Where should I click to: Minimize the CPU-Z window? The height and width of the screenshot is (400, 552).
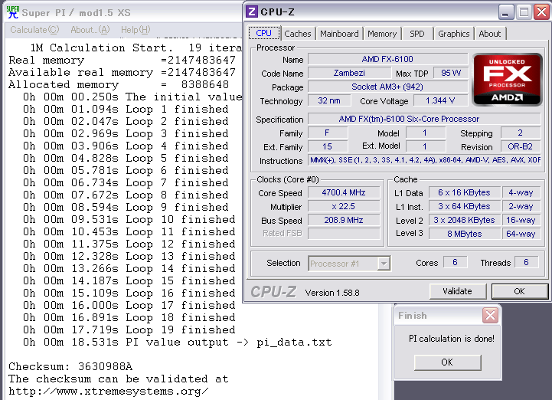tap(506, 12)
